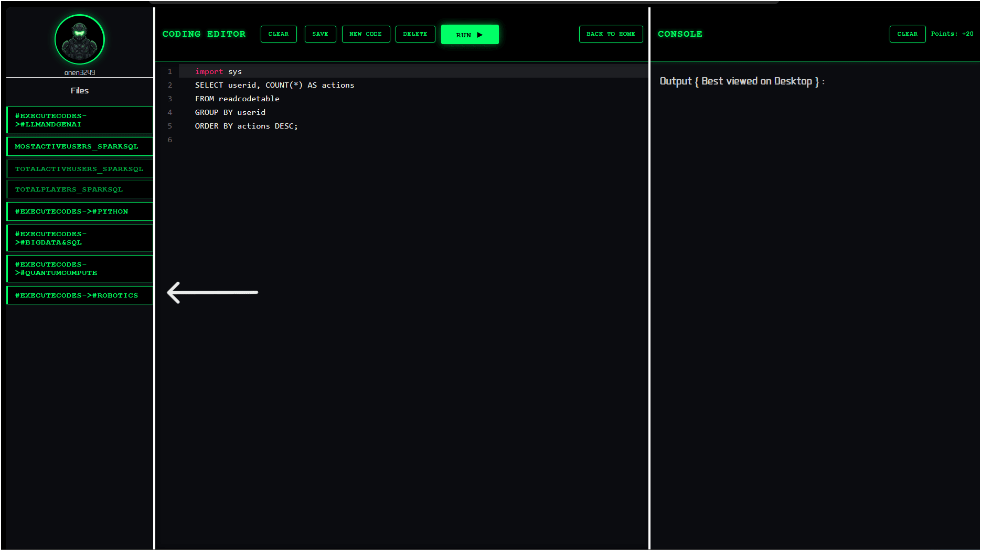The image size is (981, 551).
Task: Expand the #EXECUTECODES->#QUANTUMCOMPUTE folder
Action: [x=80, y=269]
